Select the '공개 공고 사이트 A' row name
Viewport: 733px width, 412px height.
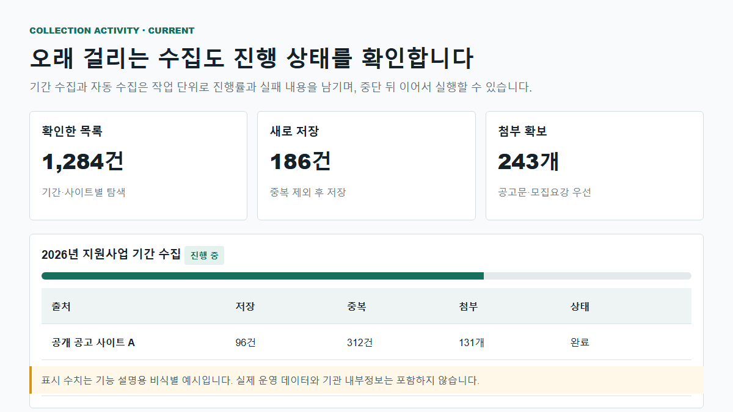pos(93,342)
